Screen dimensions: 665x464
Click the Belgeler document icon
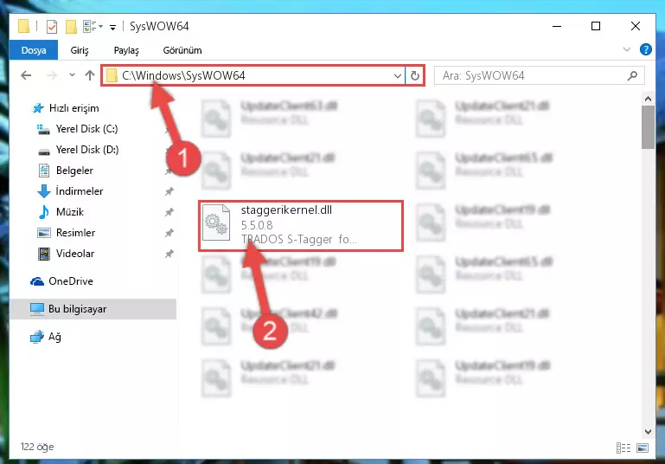(x=44, y=171)
